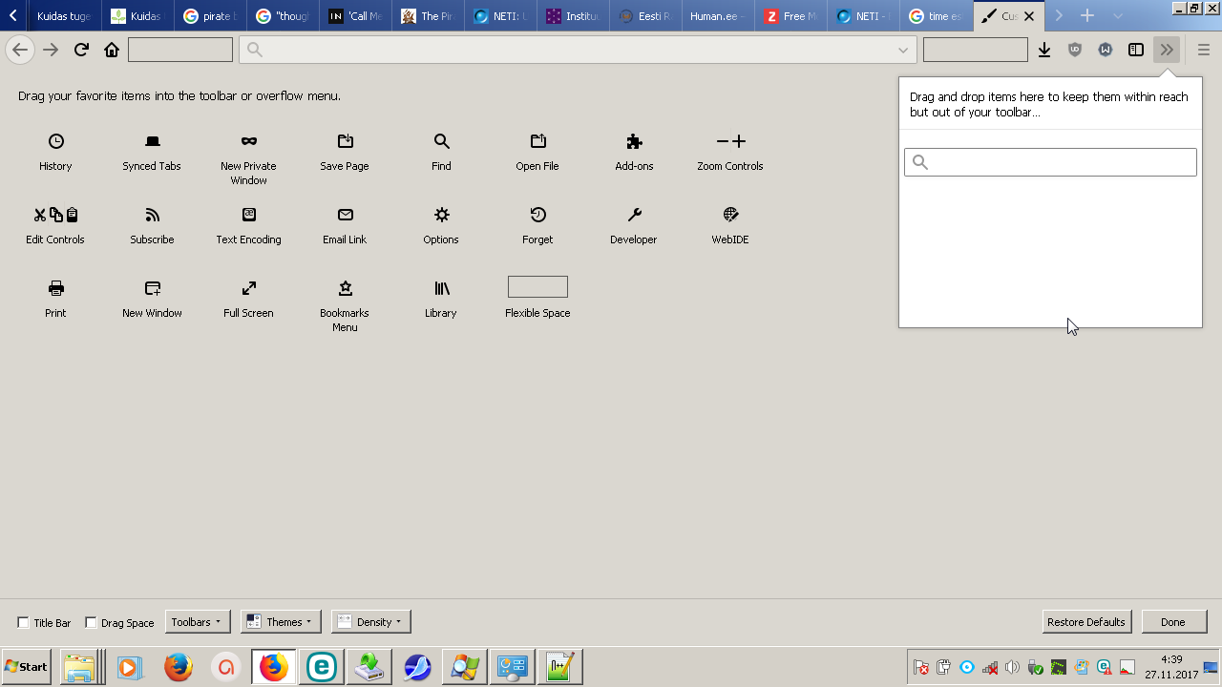Click the search field in overflow panel
1222x687 pixels.
(1050, 162)
